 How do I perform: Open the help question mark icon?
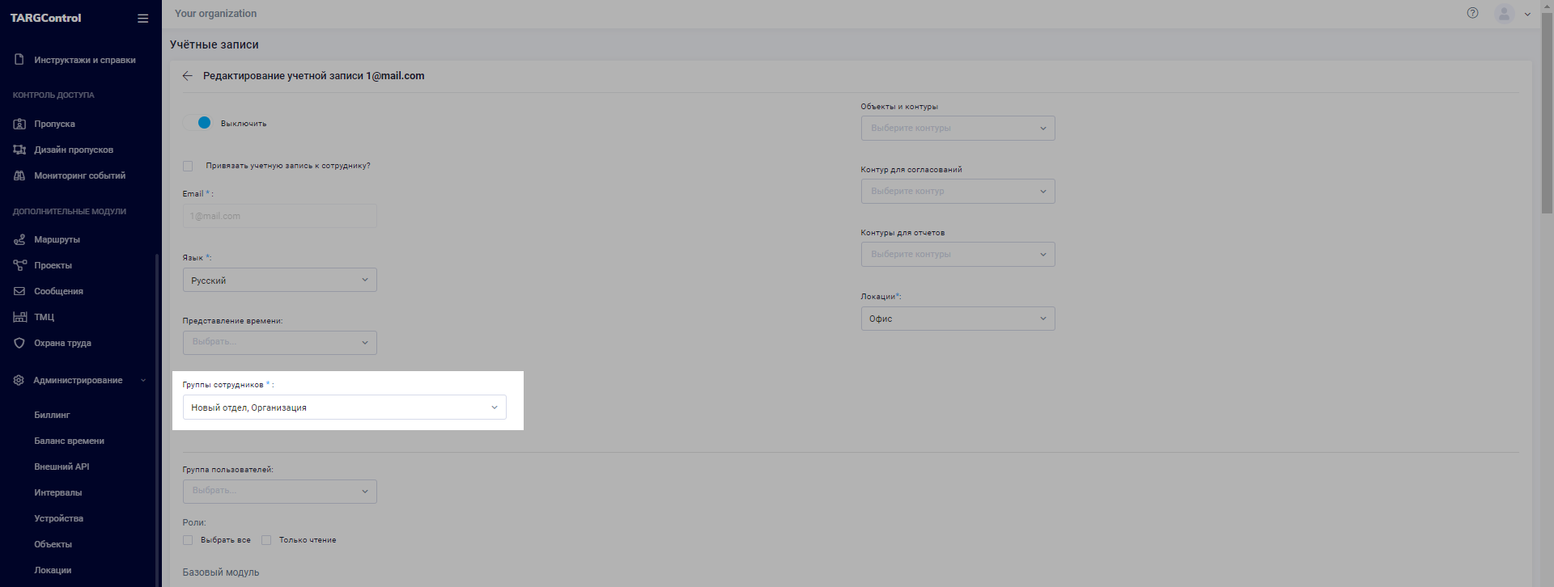click(x=1472, y=13)
